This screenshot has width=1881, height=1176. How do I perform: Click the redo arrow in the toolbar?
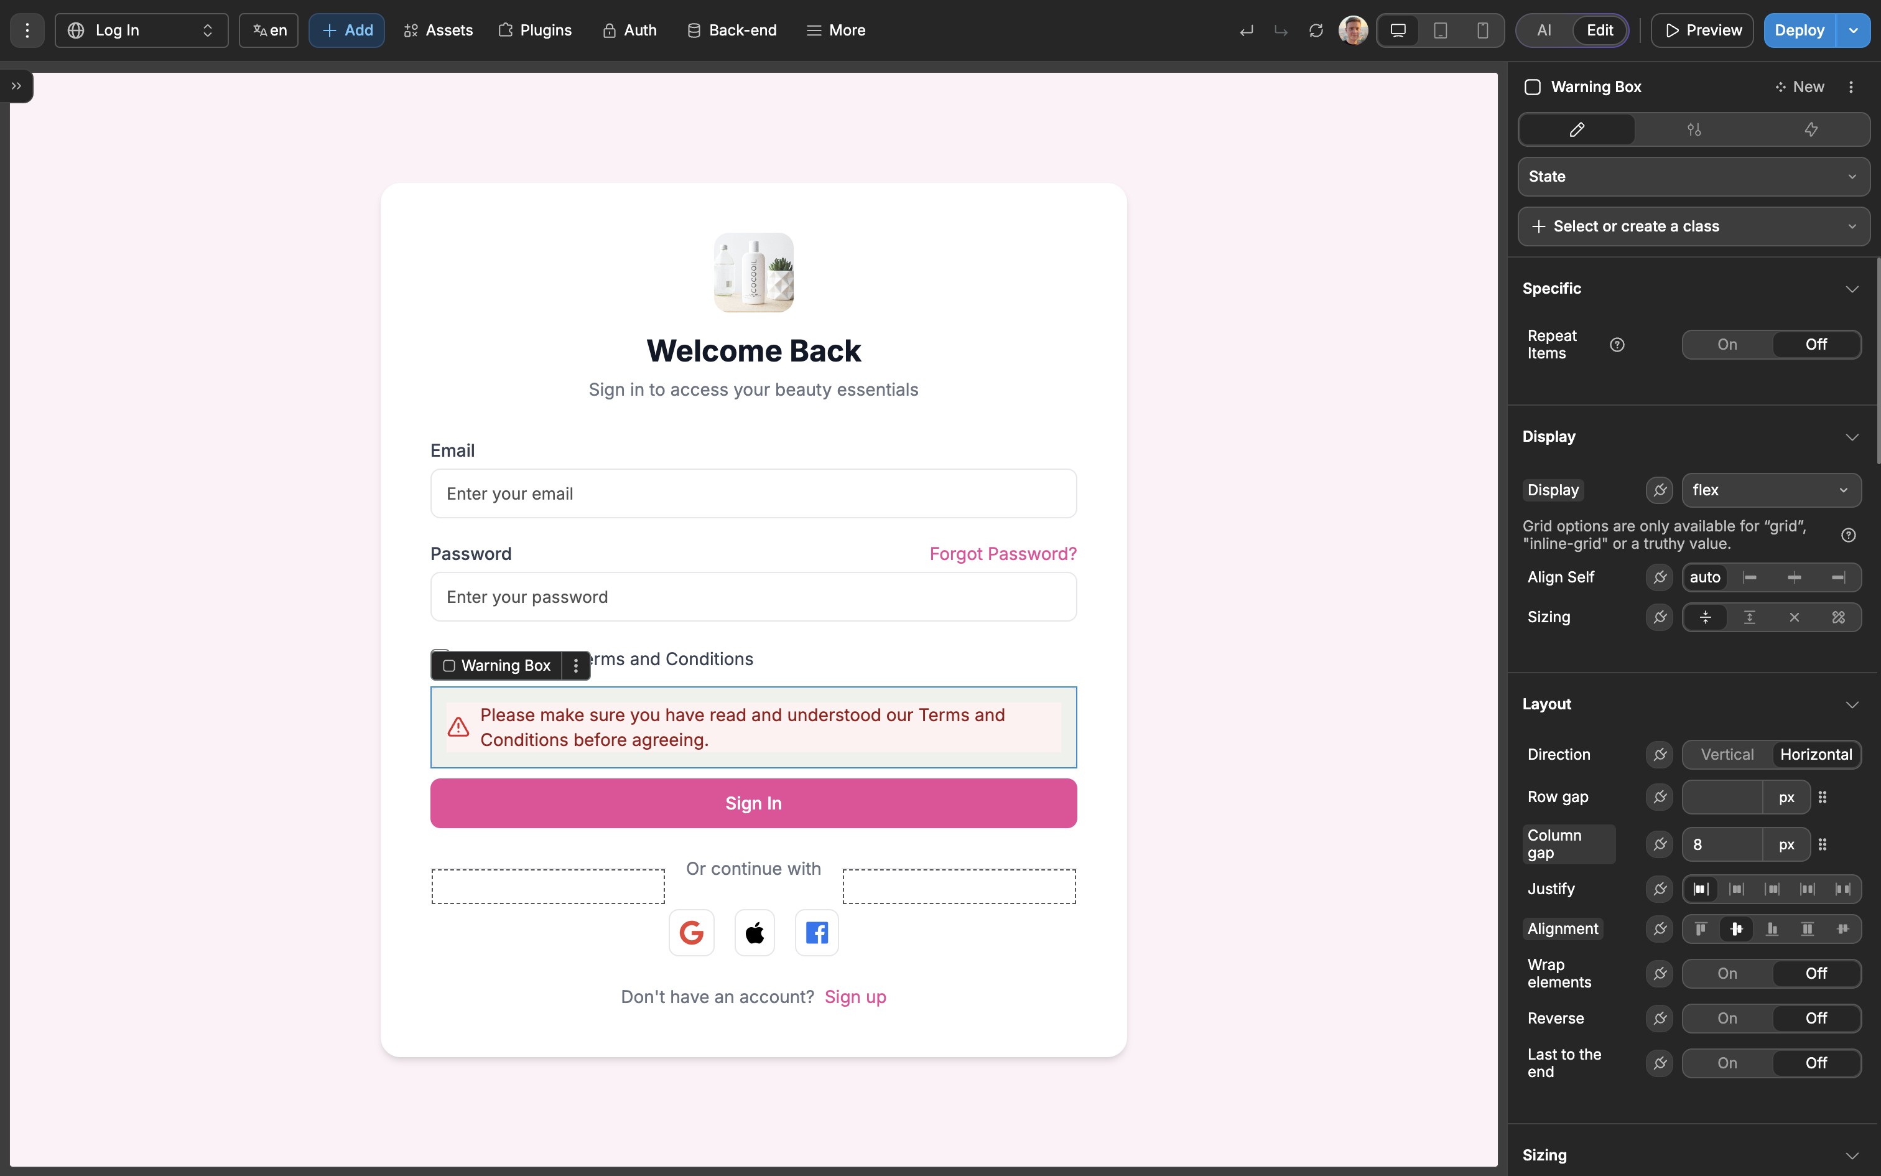tap(1281, 30)
